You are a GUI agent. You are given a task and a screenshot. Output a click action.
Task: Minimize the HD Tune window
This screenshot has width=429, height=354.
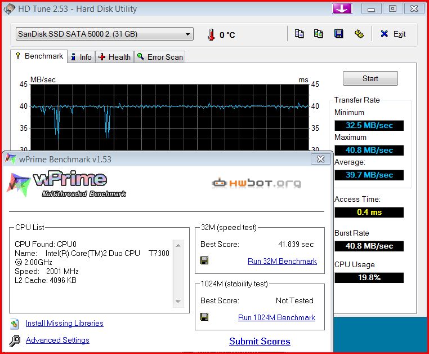371,9
